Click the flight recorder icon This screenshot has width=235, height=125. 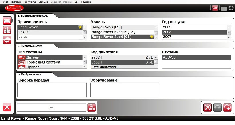[207, 107]
